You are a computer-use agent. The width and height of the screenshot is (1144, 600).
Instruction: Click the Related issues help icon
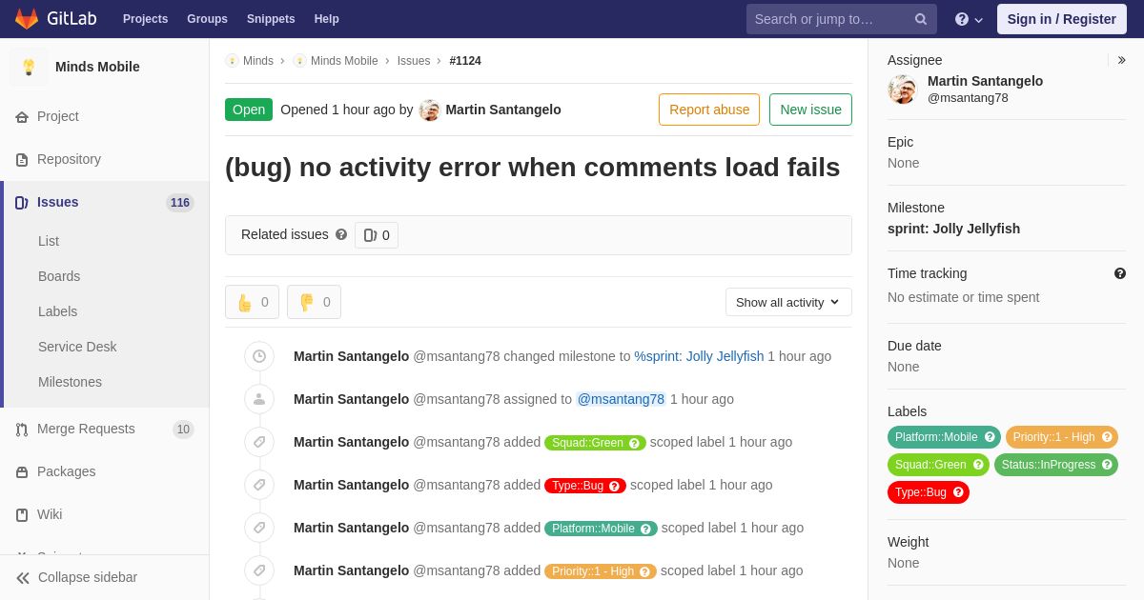(x=341, y=234)
